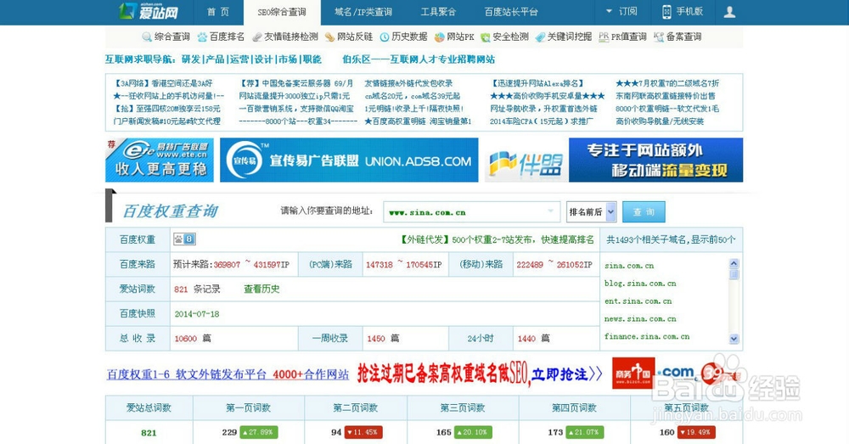Click the green 20.10% change badge
The image size is (849, 444).
473,432
